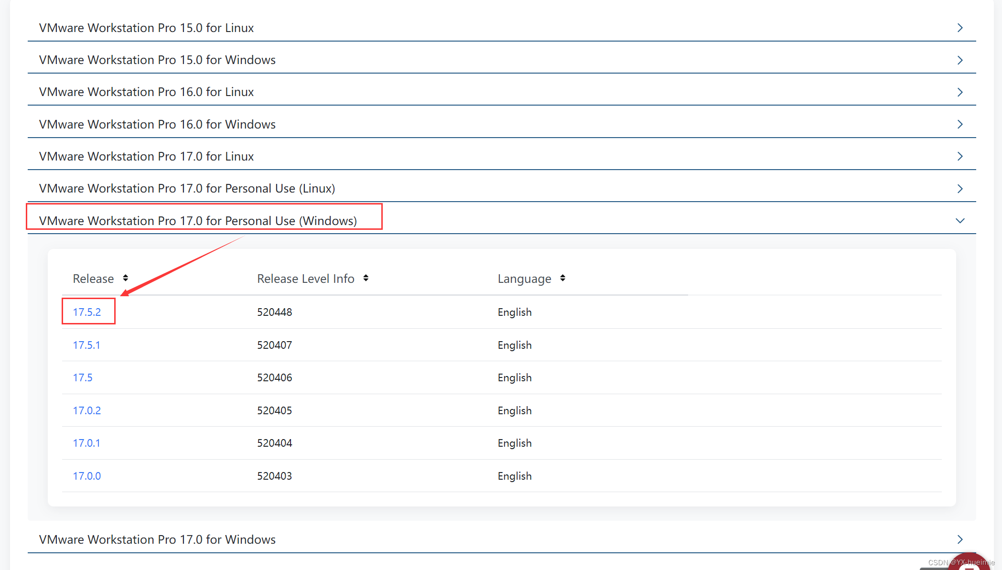Open release 17.0.0 link
Viewport: 1002px width, 570px height.
[87, 476]
